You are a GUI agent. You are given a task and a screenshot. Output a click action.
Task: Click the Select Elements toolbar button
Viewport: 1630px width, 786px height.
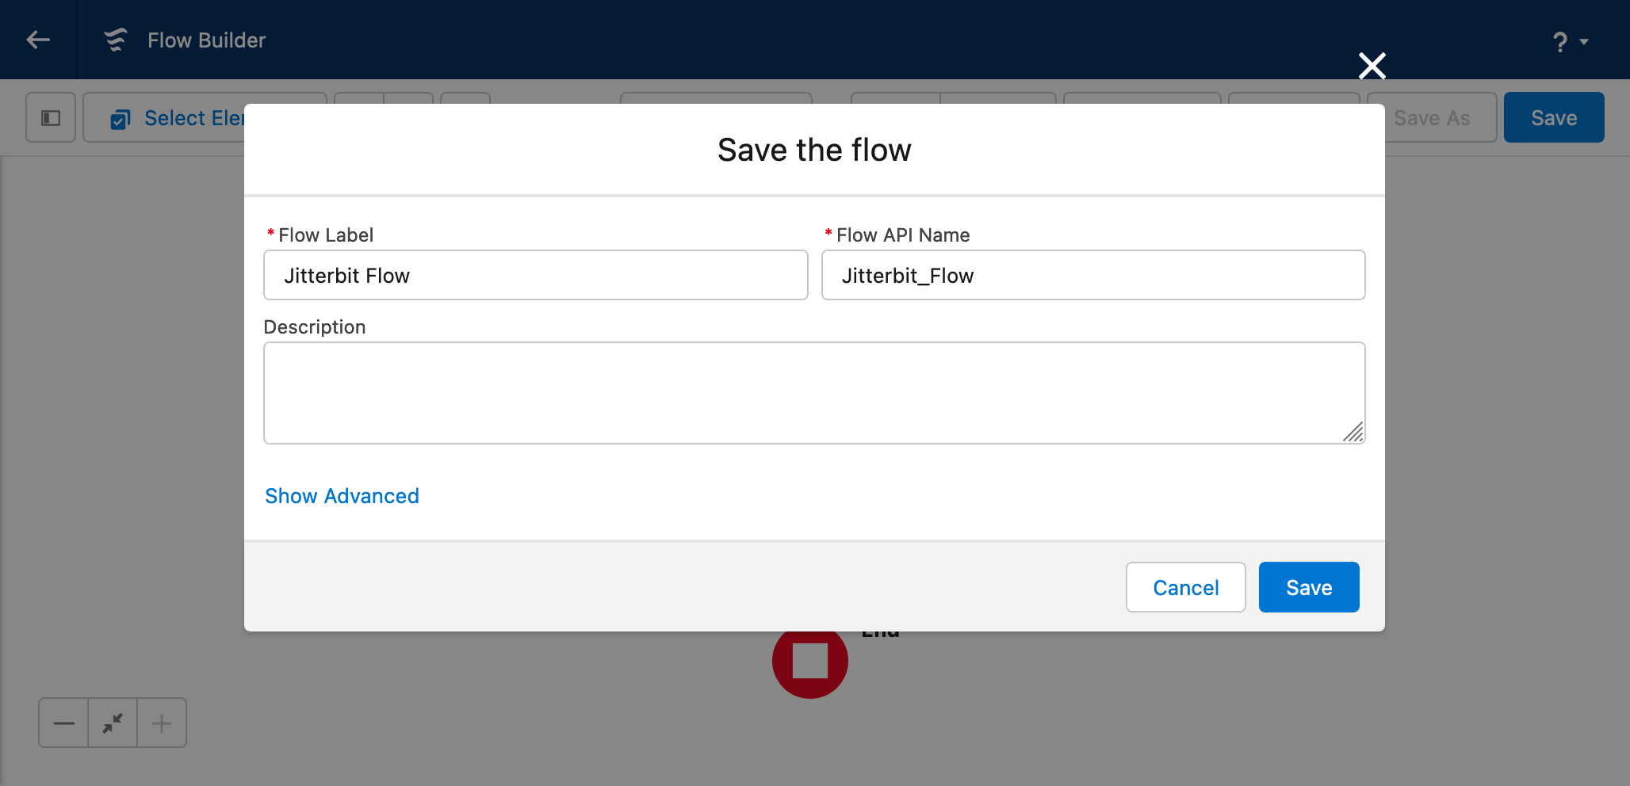point(174,119)
